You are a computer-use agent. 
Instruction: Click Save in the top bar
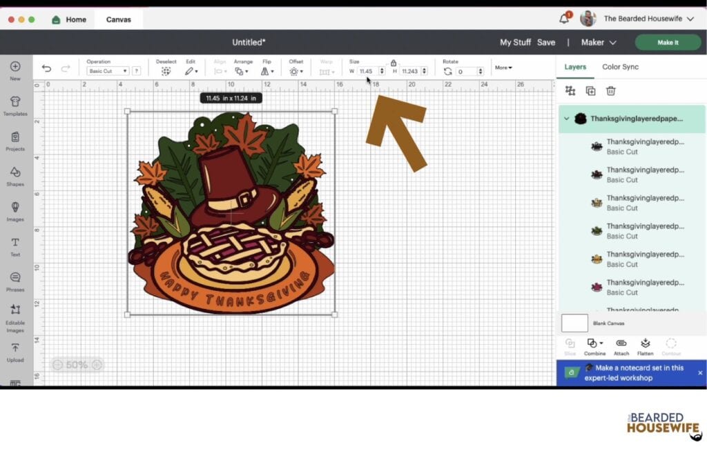pos(546,42)
